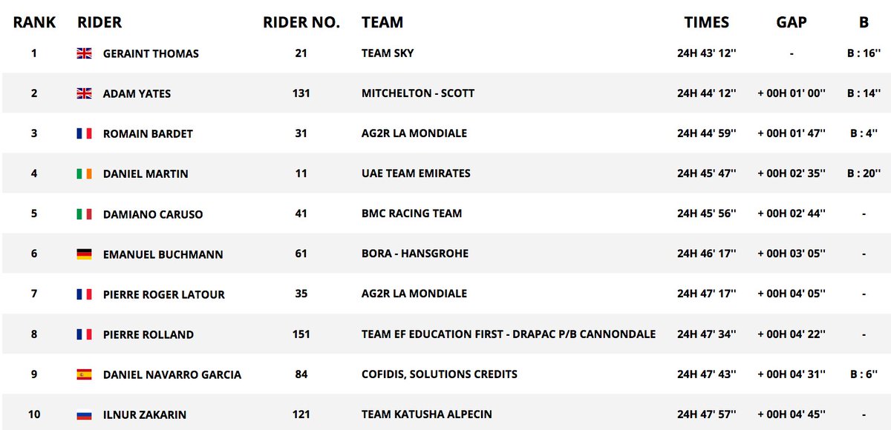Image resolution: width=891 pixels, height=430 pixels.
Task: Click the Italian flag next to Damiano Caruso
Action: coord(84,214)
